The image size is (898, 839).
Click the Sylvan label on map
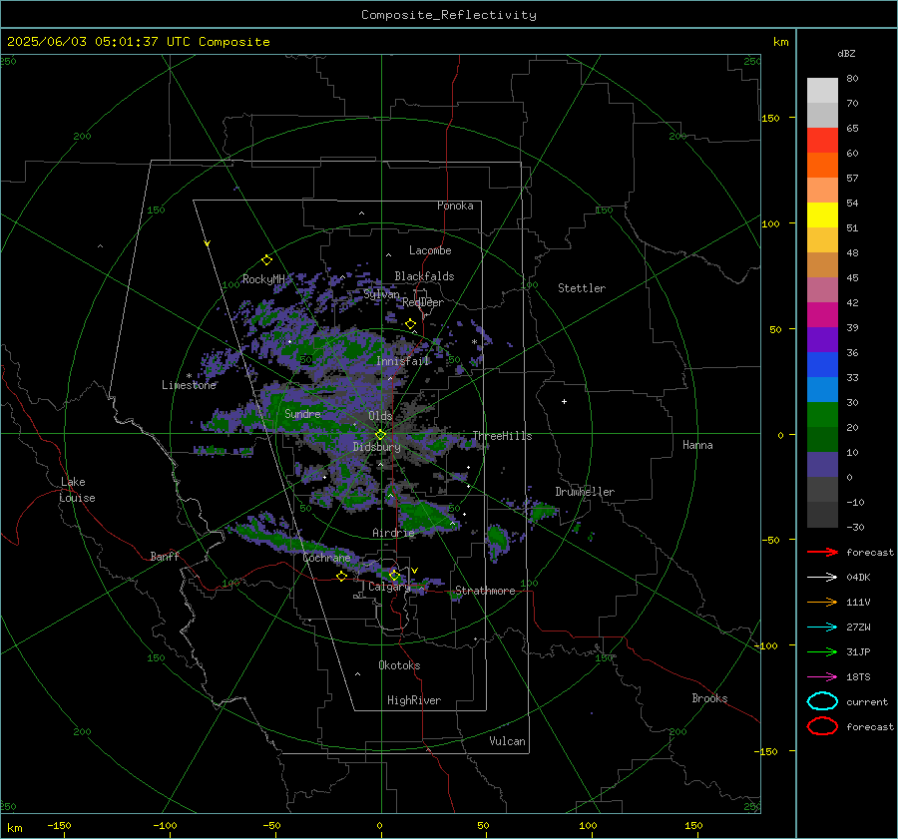click(381, 294)
